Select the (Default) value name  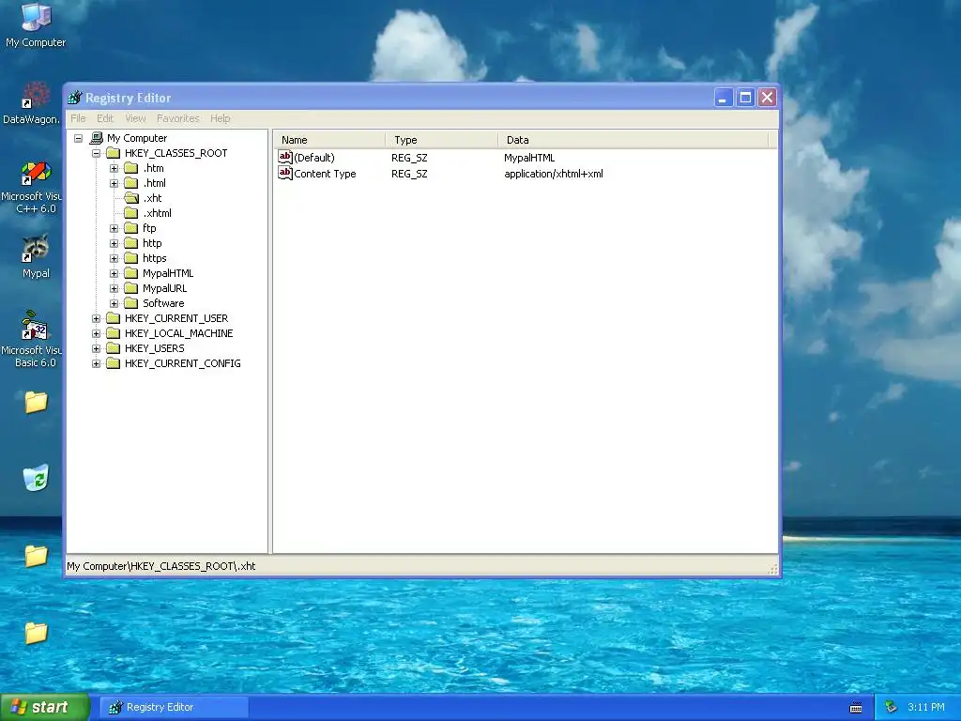pos(314,158)
